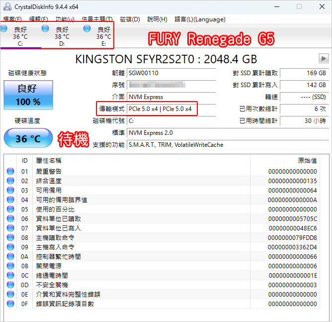This screenshot has width=332, height=322.
Task: Select the 綜合溫度 attribute name
Action: click(x=49, y=181)
